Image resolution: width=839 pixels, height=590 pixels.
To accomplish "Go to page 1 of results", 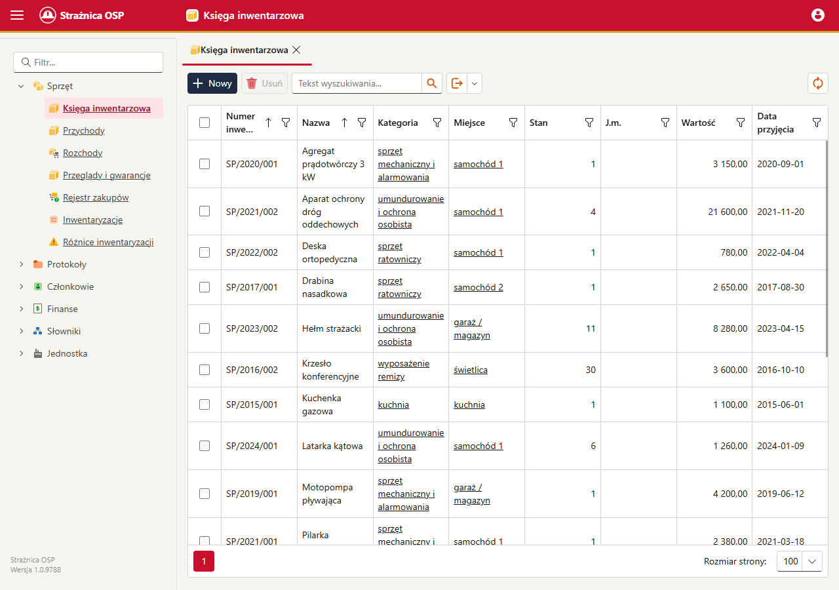I will click(x=204, y=561).
